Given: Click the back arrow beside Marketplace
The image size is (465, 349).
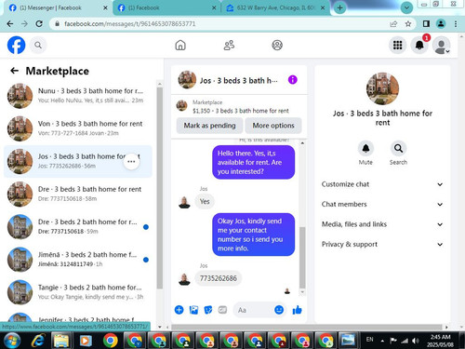Looking at the screenshot, I should 14,71.
